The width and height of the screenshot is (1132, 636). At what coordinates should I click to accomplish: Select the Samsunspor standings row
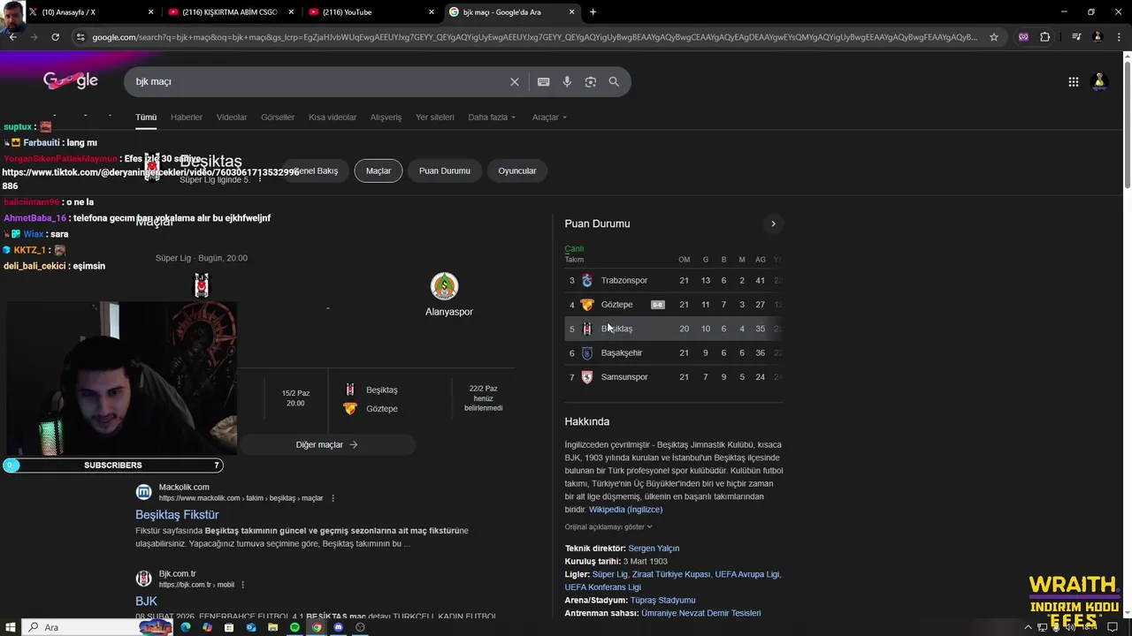(674, 377)
